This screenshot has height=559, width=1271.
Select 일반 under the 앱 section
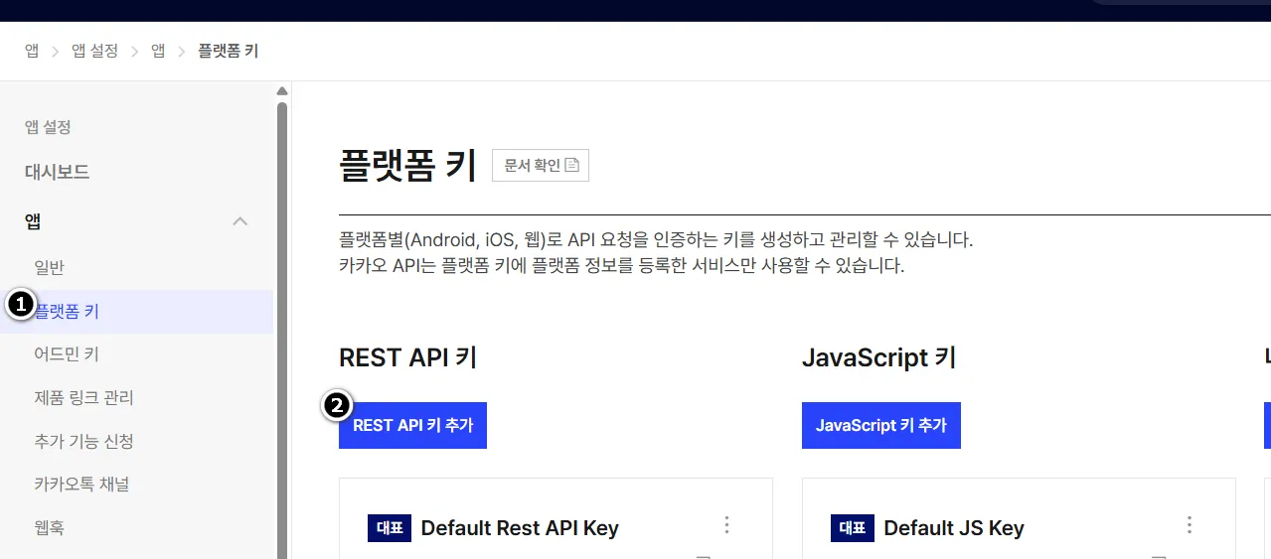(x=49, y=267)
